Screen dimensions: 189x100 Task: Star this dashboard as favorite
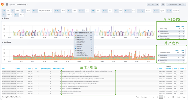click(x=149, y=4)
